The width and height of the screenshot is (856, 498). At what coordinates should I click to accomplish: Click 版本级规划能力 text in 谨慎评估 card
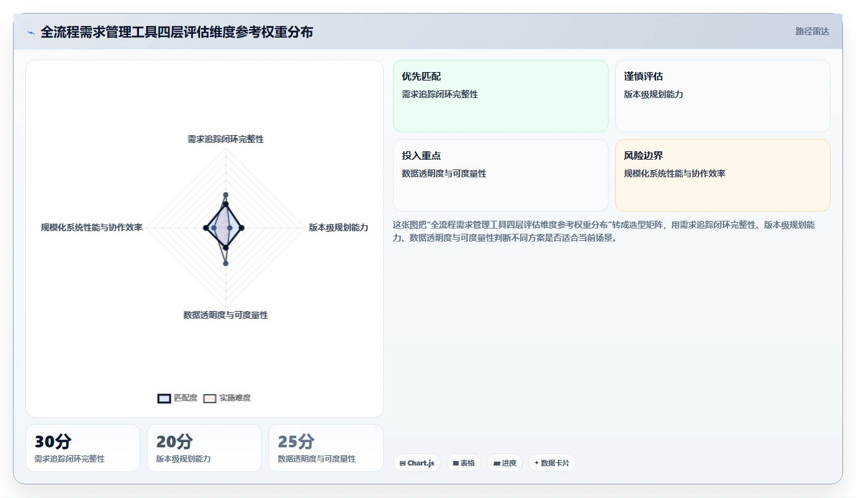(653, 94)
